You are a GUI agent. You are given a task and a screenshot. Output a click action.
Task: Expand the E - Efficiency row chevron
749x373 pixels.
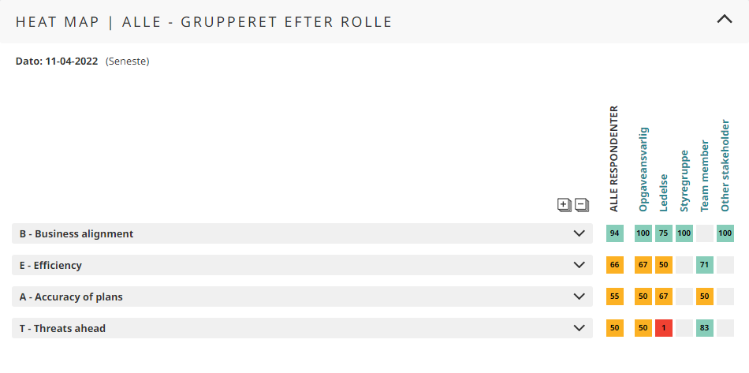[x=579, y=265]
